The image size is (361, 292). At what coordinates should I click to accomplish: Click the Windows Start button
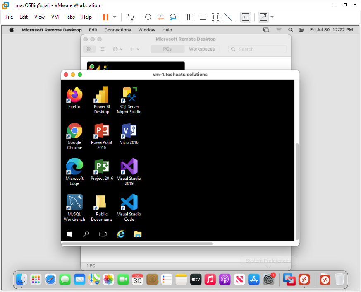point(69,234)
